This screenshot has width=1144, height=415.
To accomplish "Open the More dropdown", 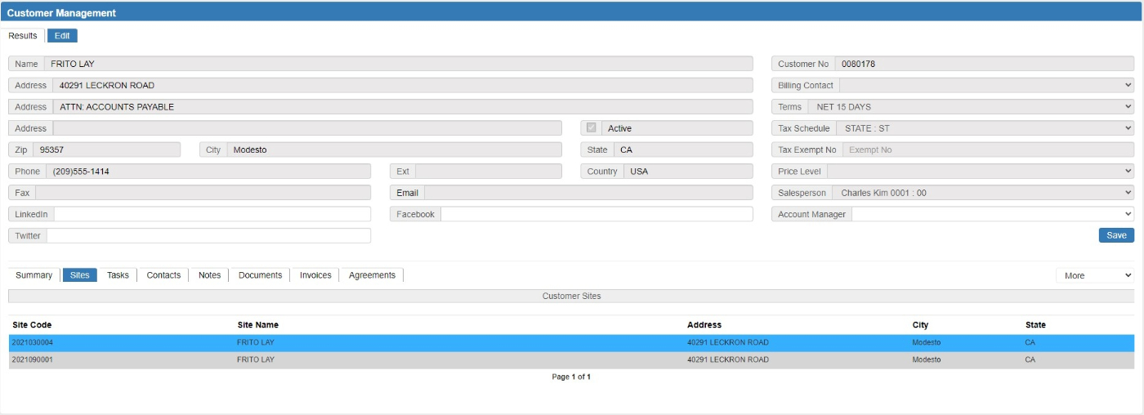I will pyautogui.click(x=1095, y=275).
